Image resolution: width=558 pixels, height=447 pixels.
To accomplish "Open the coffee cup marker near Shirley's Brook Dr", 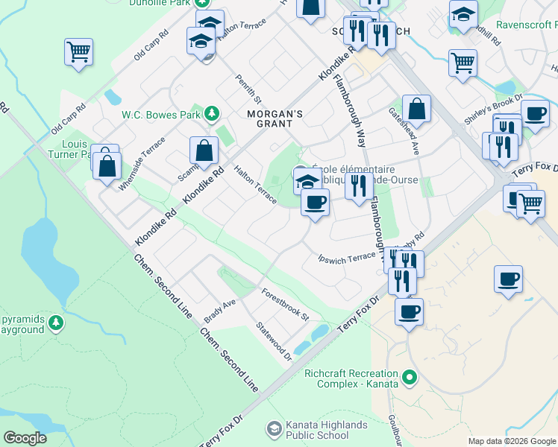I will tap(535, 115).
